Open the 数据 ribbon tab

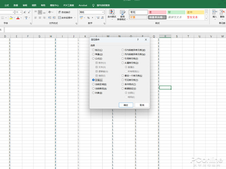tap(16, 5)
